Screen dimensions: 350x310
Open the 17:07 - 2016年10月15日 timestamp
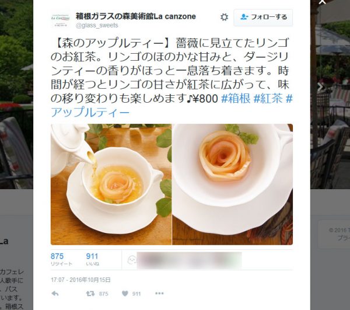pos(81,280)
